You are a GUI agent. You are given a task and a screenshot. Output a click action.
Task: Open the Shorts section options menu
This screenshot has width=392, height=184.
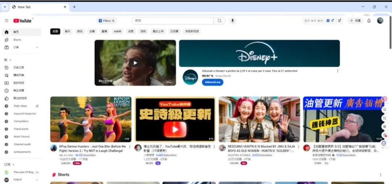click(x=380, y=175)
